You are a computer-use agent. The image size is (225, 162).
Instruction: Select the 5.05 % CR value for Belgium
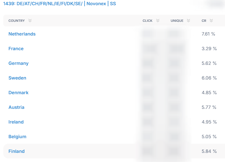coord(209,137)
